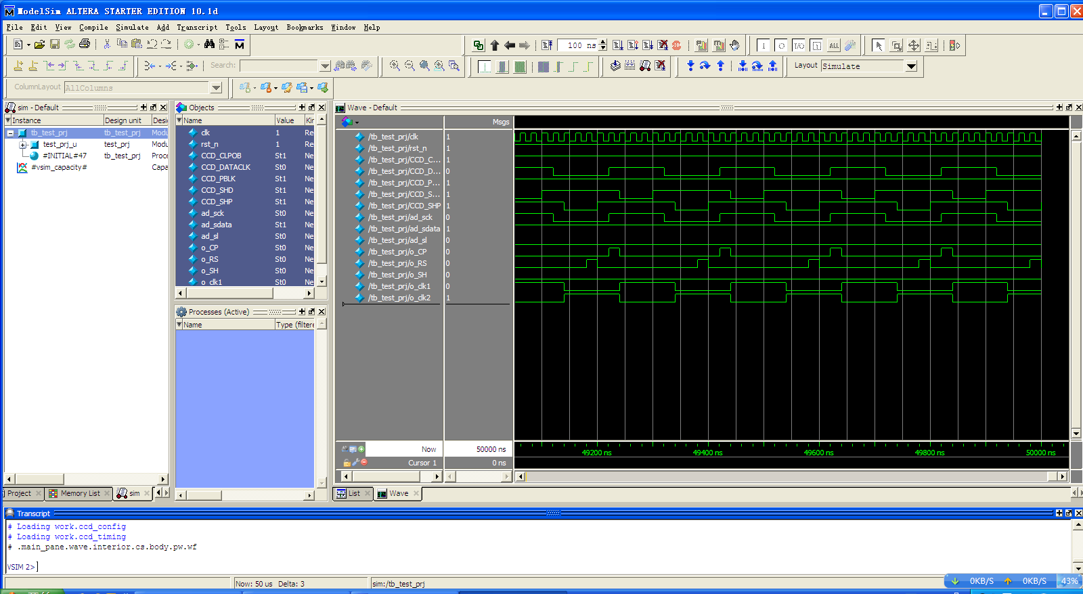Image resolution: width=1083 pixels, height=594 pixels.
Task: Toggle the Cursor 1 lock icon
Action: coord(347,463)
